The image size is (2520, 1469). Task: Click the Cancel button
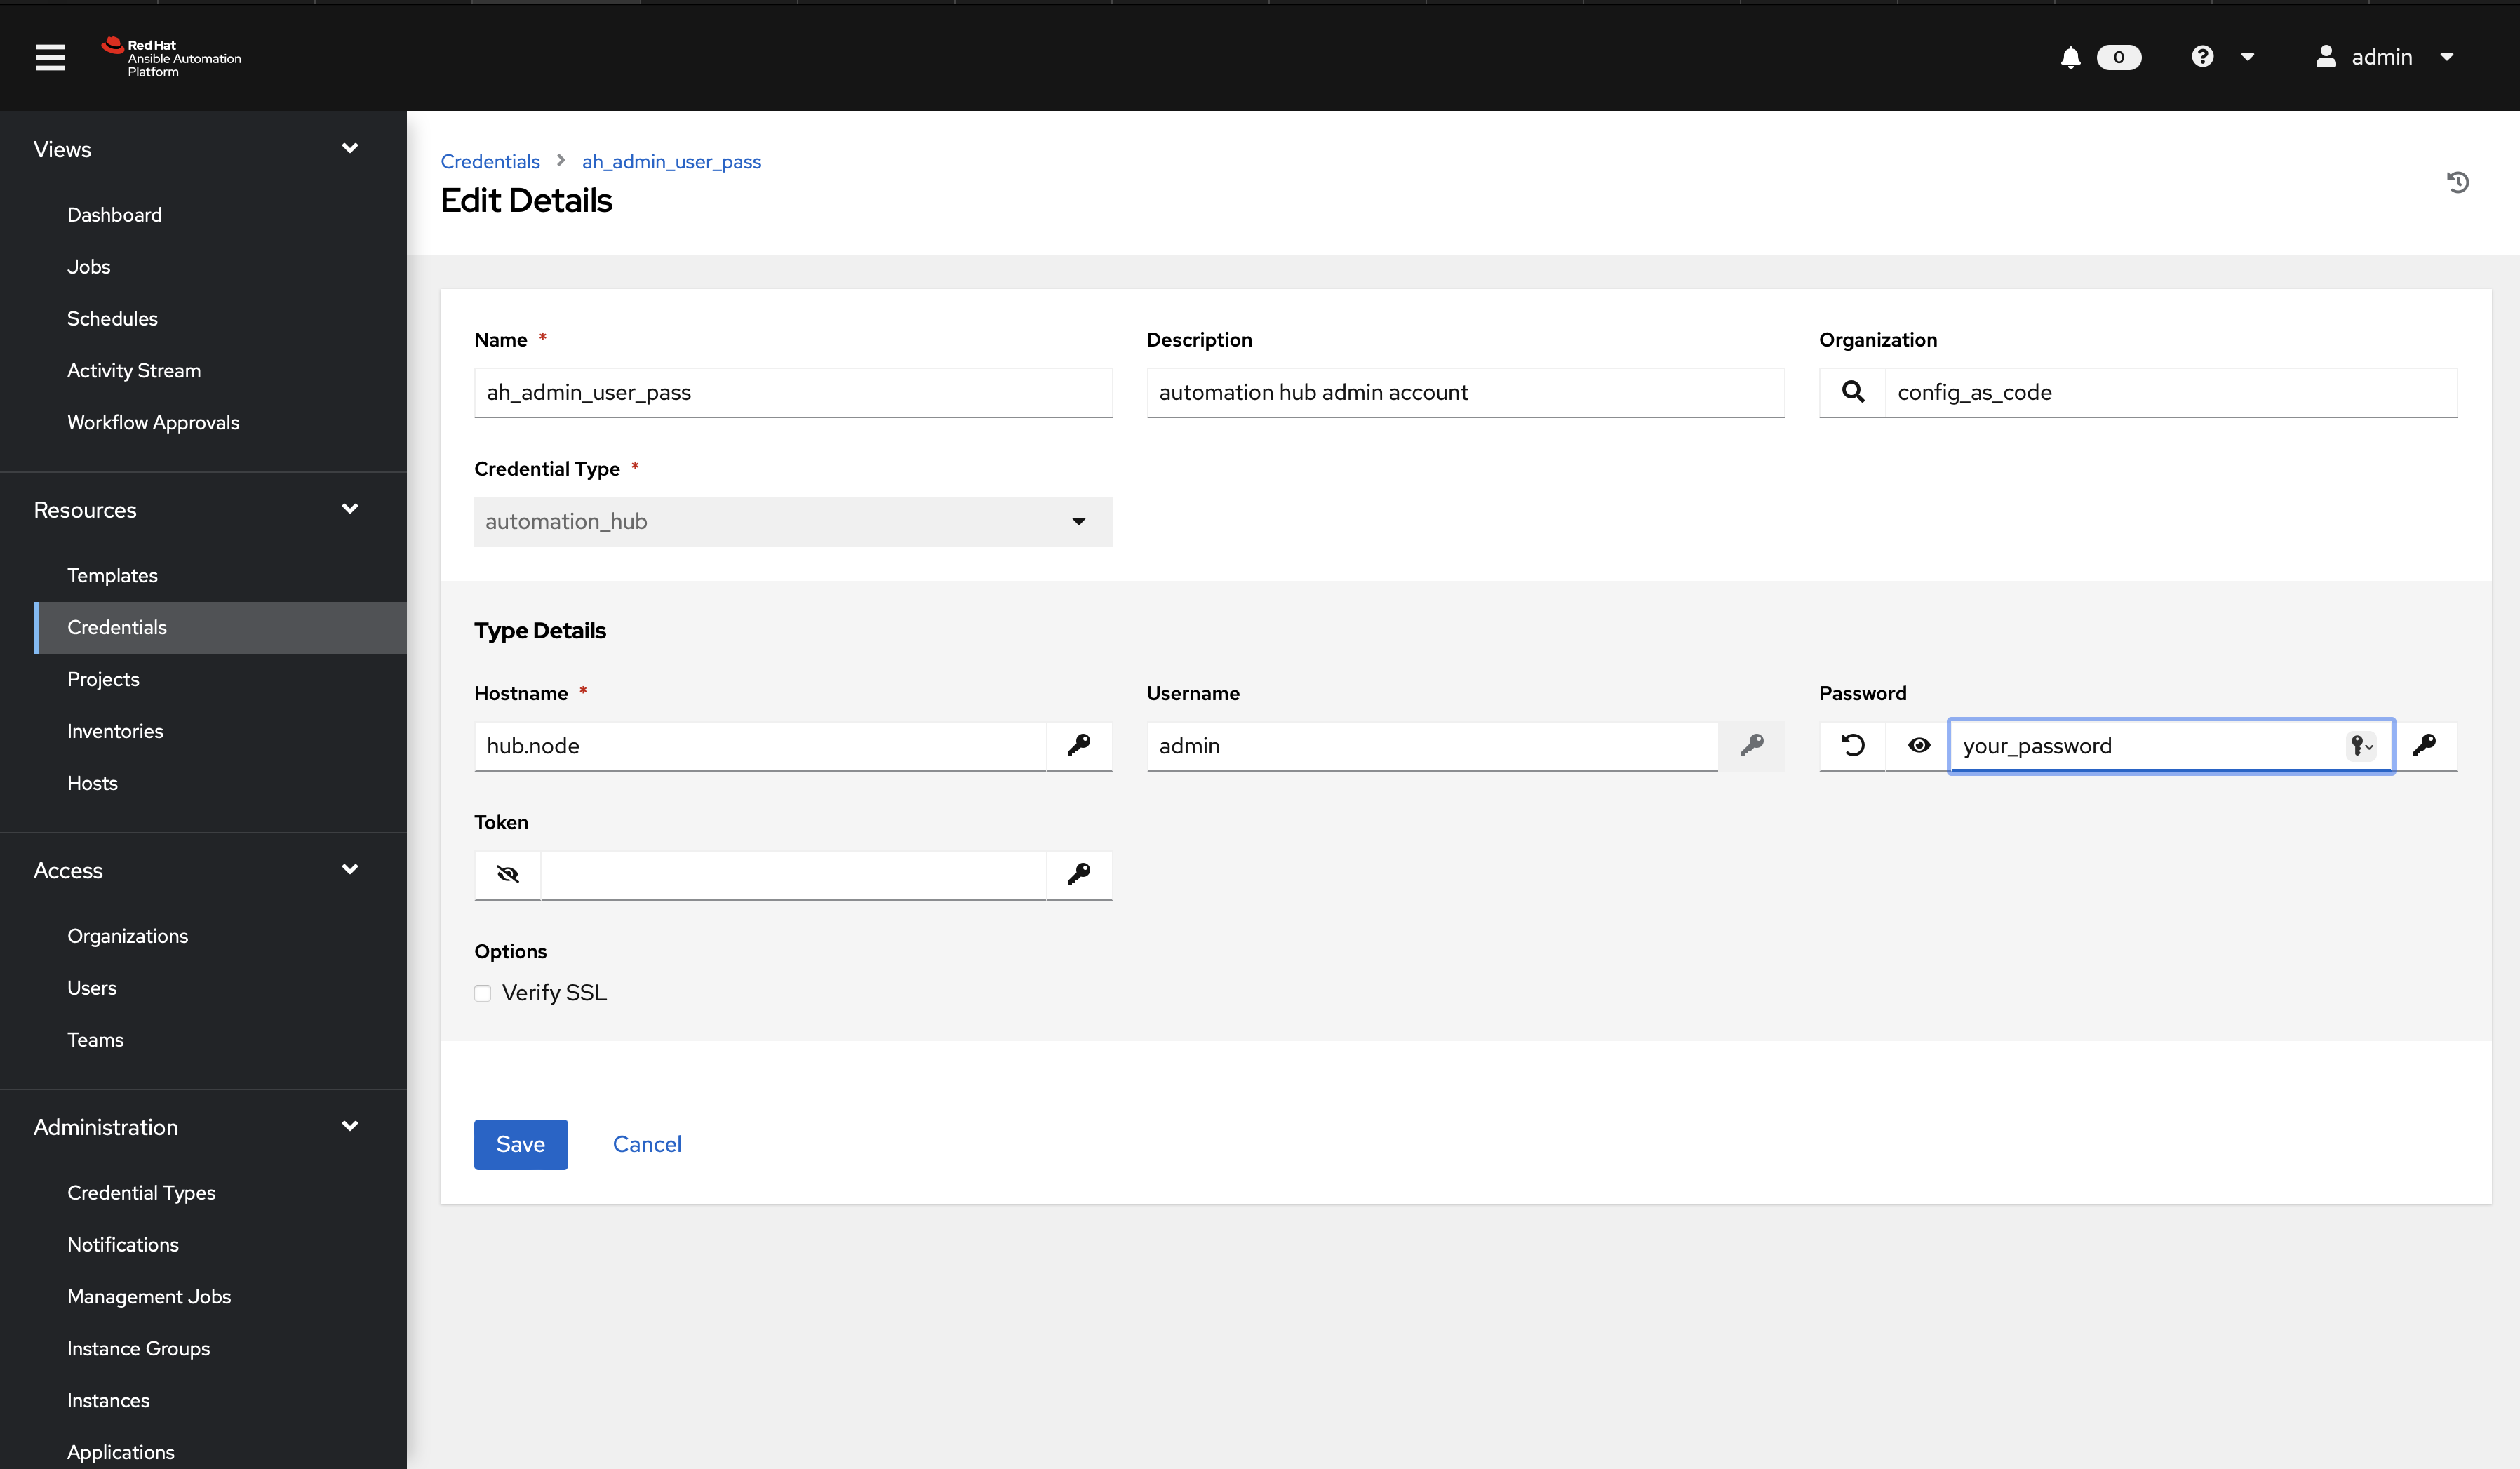[647, 1142]
